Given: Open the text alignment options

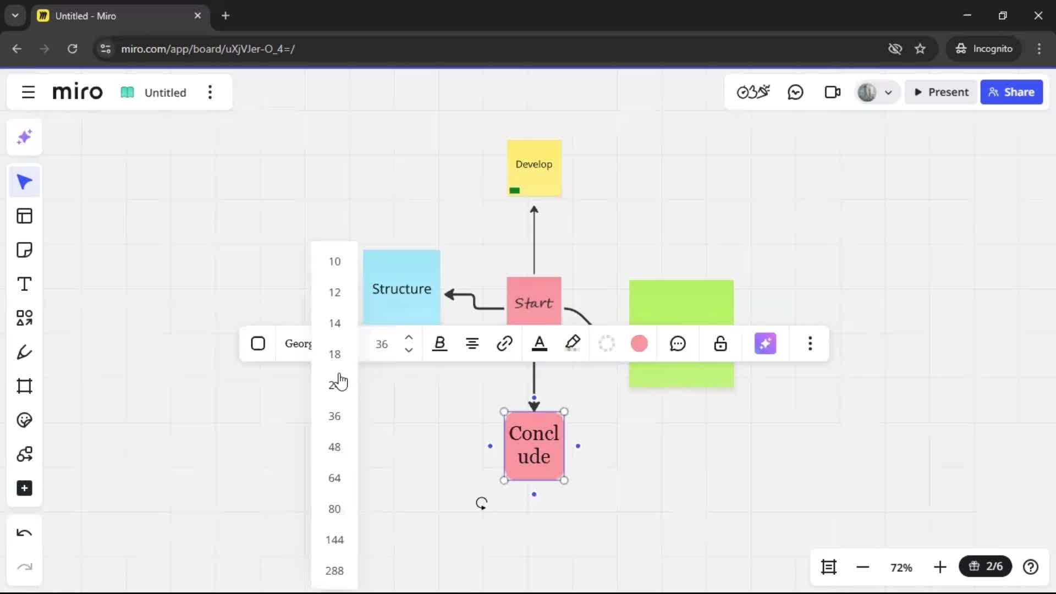Looking at the screenshot, I should click(x=472, y=344).
